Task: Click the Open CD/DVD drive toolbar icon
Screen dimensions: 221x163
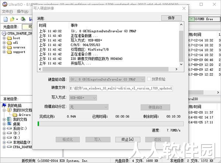Action: [23, 19]
